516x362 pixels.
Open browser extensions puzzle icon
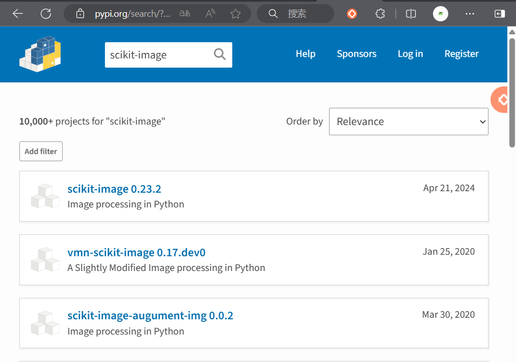point(380,14)
